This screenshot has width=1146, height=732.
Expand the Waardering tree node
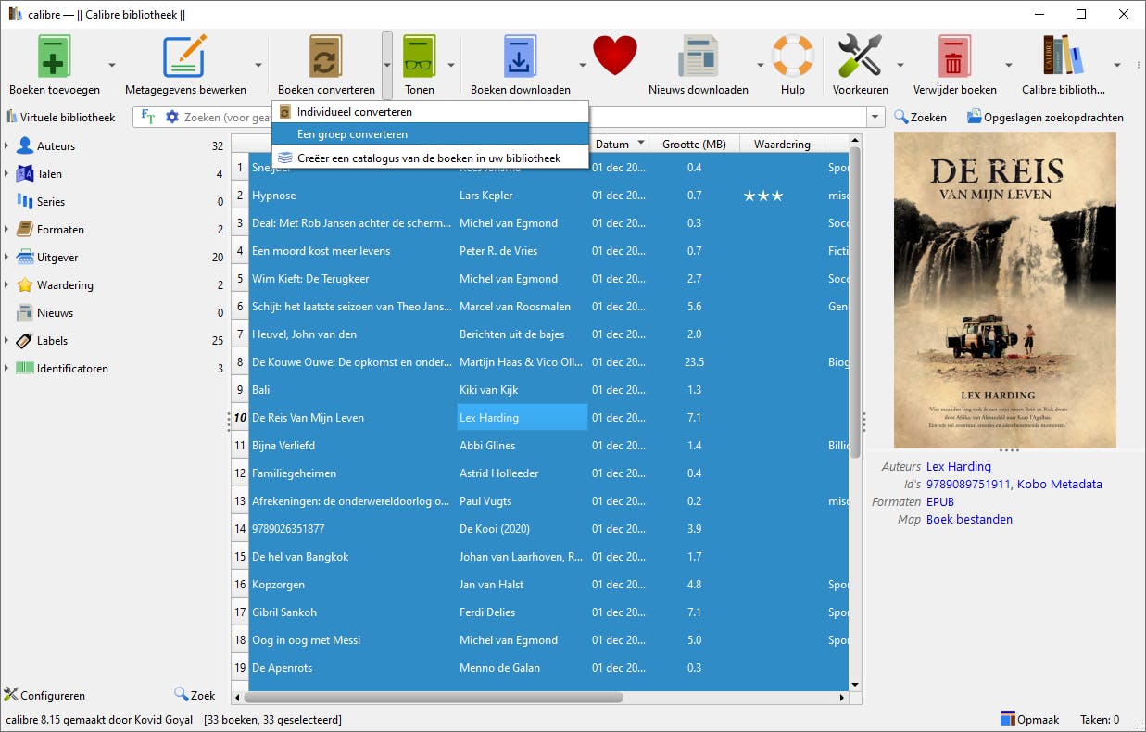(x=7, y=285)
